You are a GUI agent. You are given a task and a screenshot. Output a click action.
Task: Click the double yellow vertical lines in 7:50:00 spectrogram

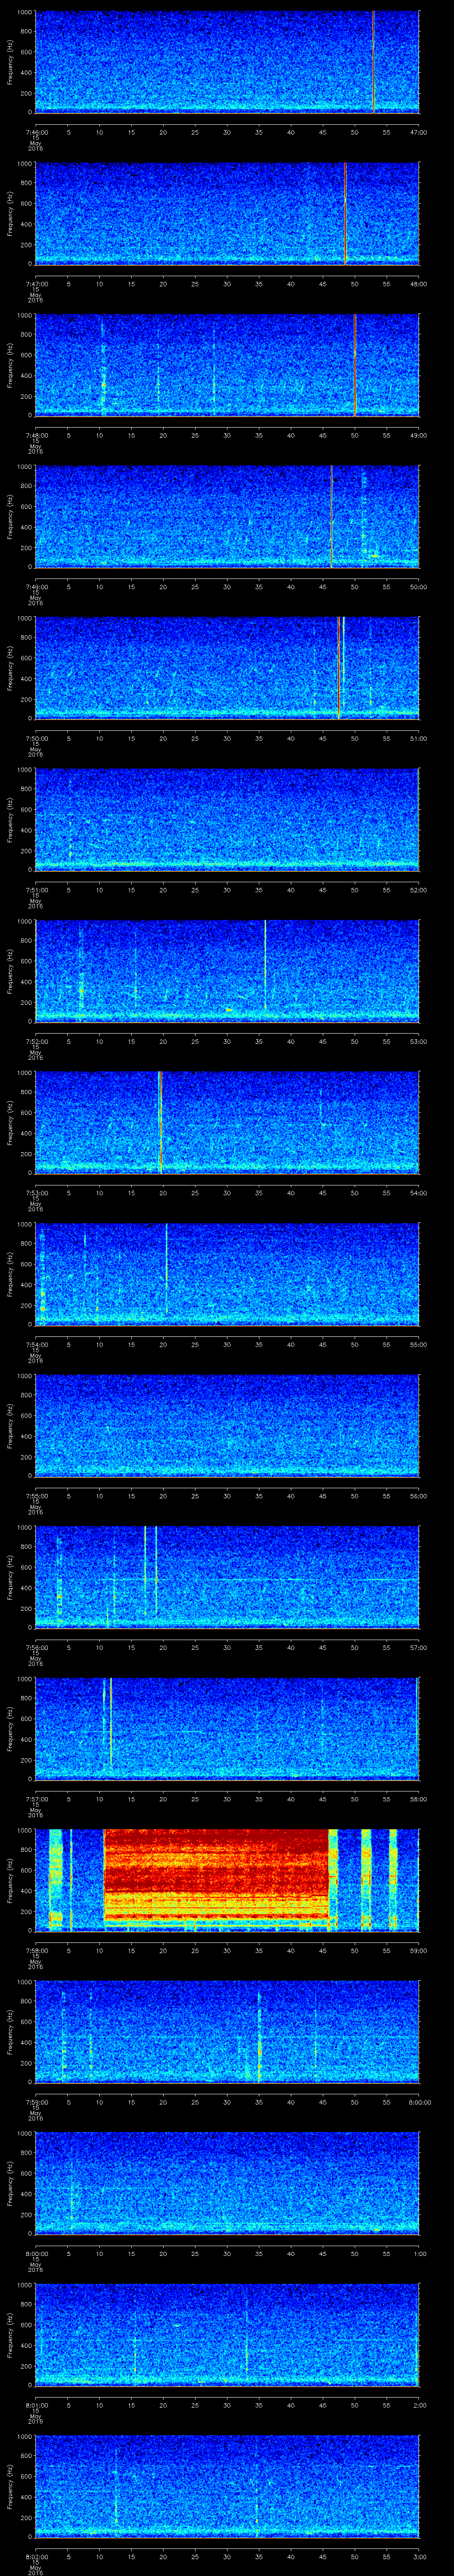pos(341,668)
